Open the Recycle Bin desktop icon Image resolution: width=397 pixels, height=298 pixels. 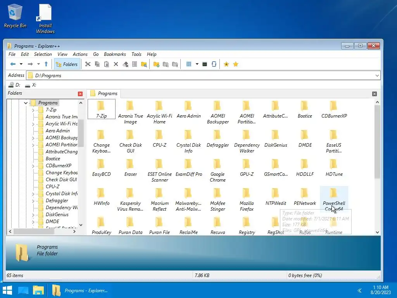pyautogui.click(x=15, y=16)
